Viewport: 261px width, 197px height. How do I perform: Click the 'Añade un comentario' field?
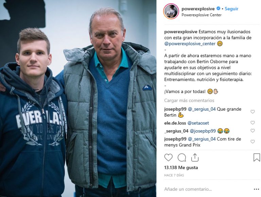pyautogui.click(x=208, y=189)
